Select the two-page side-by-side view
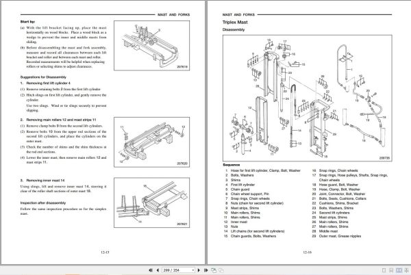The width and height of the screenshot is (411, 275). pyautogui.click(x=399, y=270)
